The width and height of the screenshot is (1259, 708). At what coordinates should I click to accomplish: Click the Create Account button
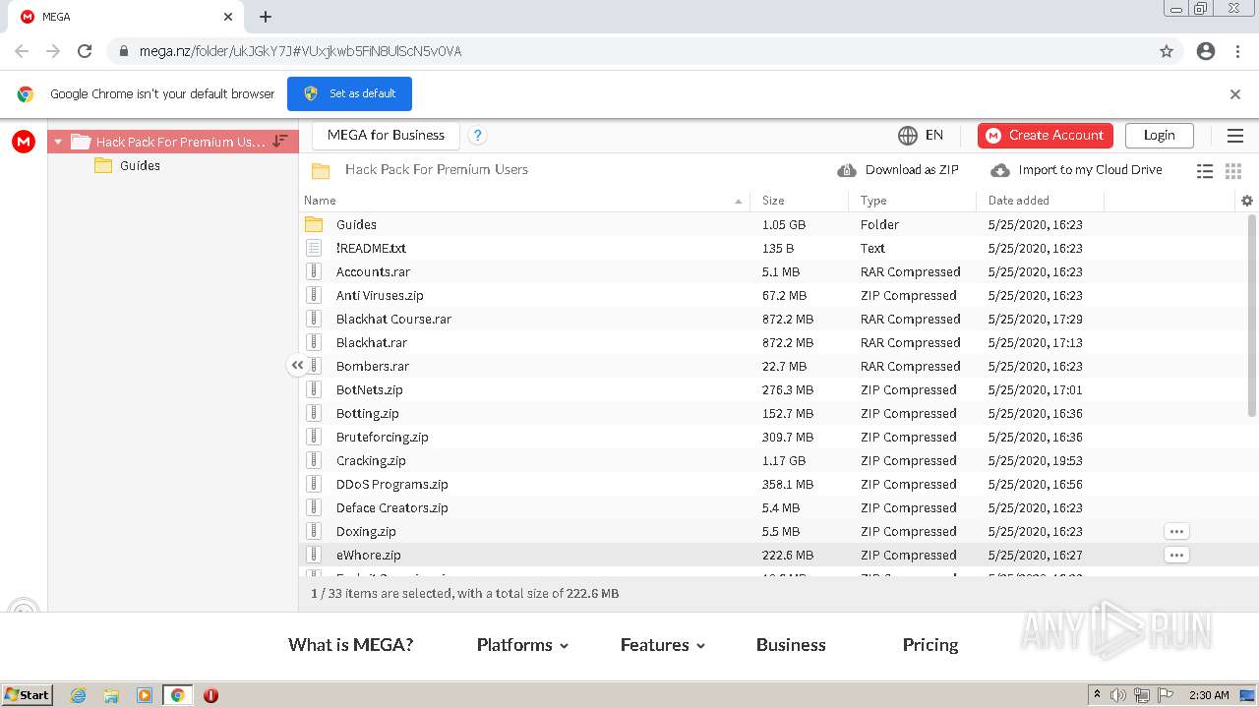[x=1046, y=135]
